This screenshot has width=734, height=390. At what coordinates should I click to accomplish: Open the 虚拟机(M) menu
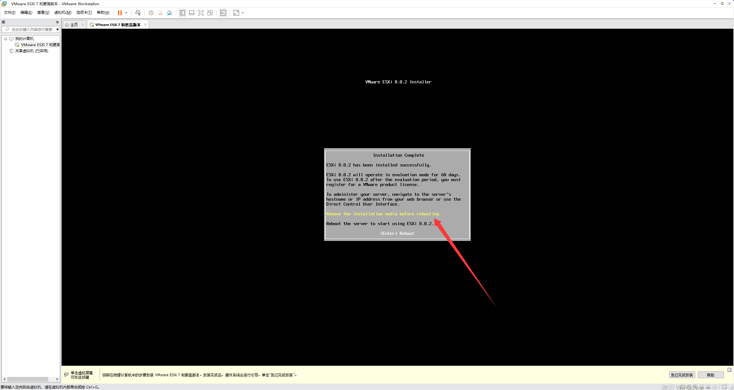63,13
